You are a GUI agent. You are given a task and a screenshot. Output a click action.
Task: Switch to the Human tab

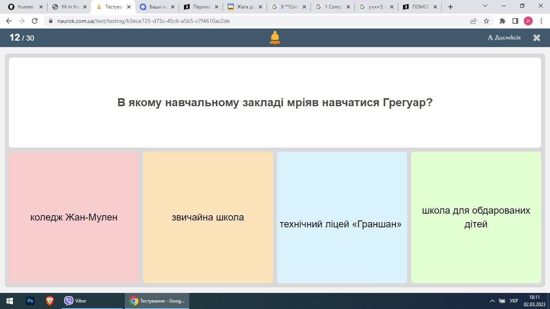(x=25, y=6)
